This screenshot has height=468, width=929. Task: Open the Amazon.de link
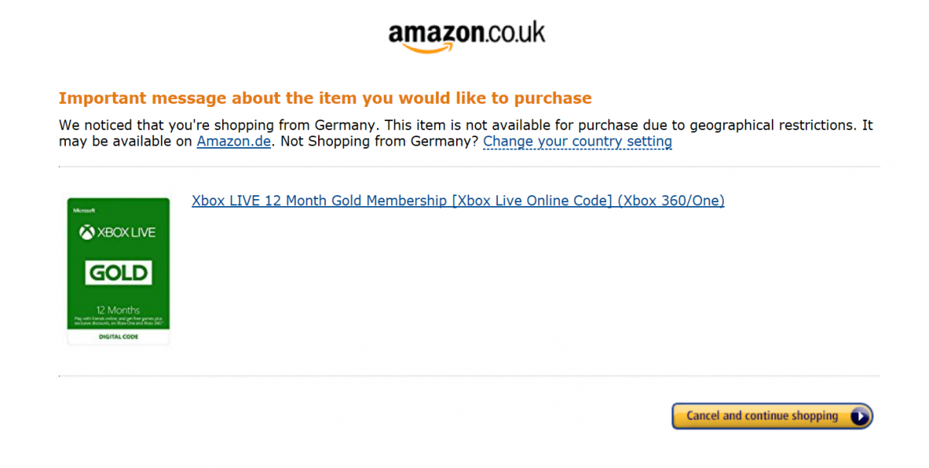[234, 142]
